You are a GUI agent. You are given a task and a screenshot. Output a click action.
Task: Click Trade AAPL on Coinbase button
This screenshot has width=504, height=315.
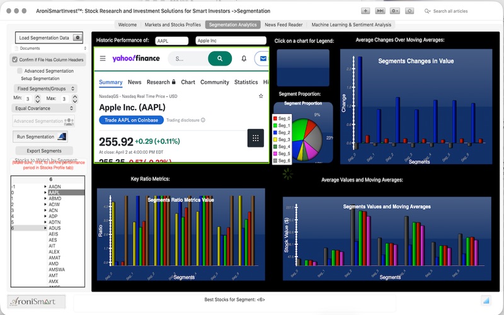pyautogui.click(x=131, y=120)
